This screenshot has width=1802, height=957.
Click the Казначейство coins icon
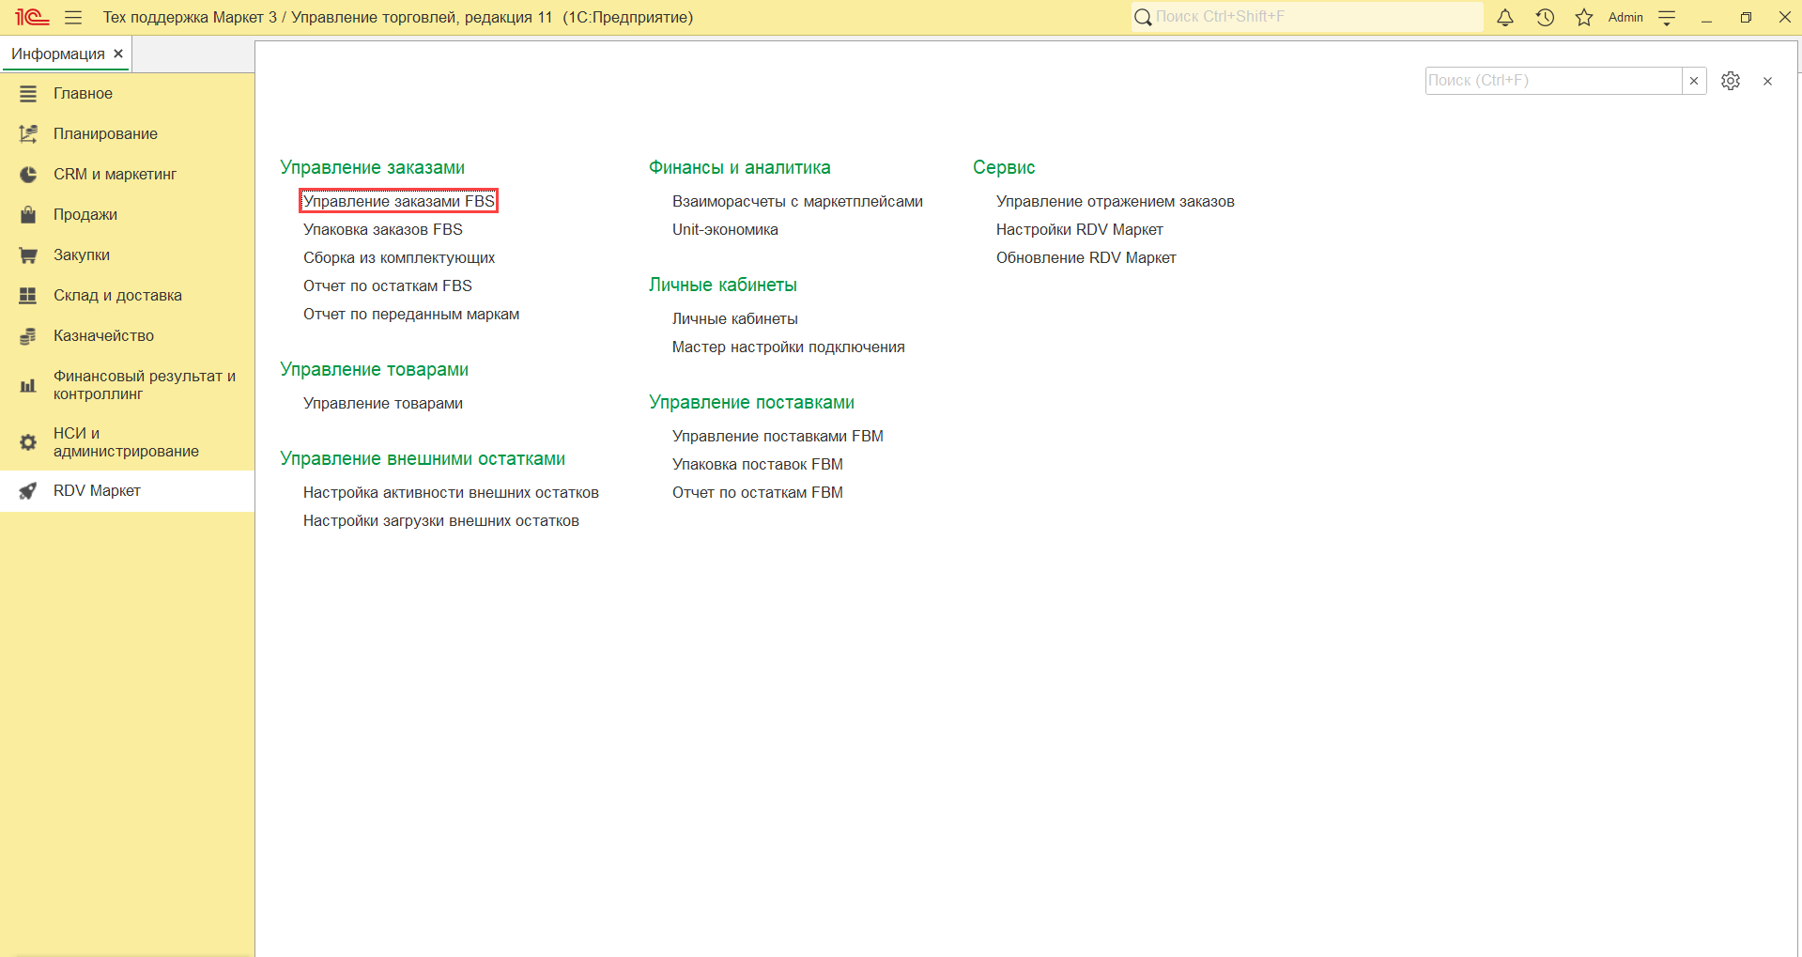click(28, 336)
